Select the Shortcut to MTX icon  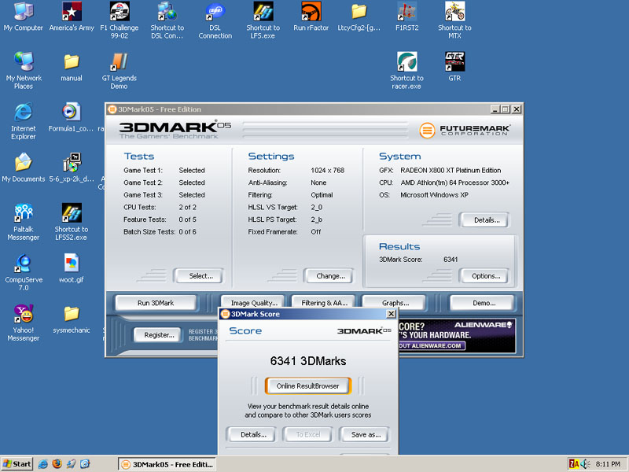point(454,19)
